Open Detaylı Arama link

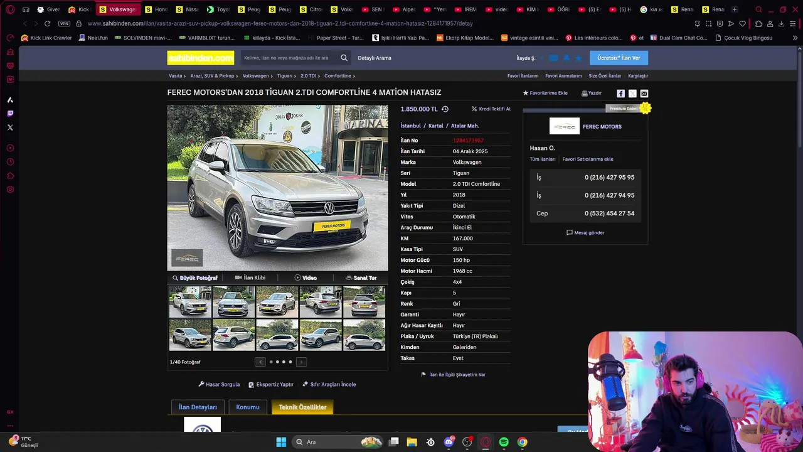pyautogui.click(x=375, y=58)
